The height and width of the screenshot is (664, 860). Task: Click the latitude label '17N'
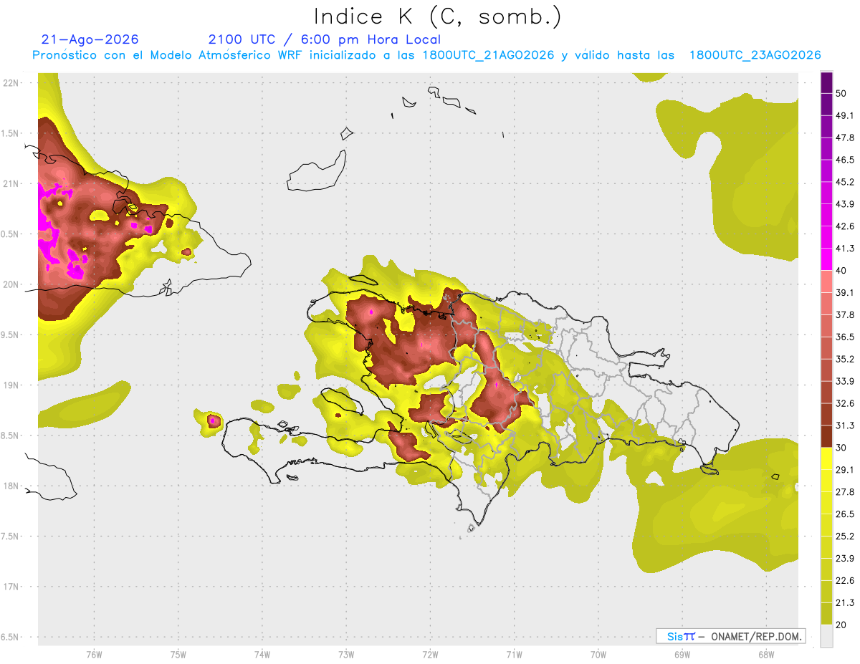coord(10,587)
